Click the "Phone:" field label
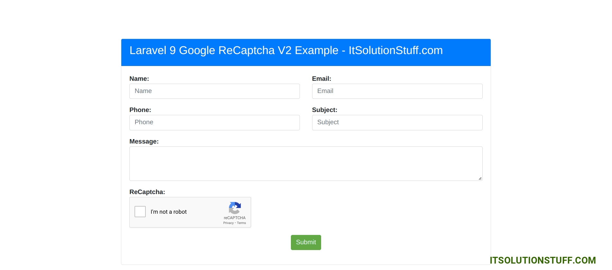Screen dimensions: 612x270 [x=140, y=110]
